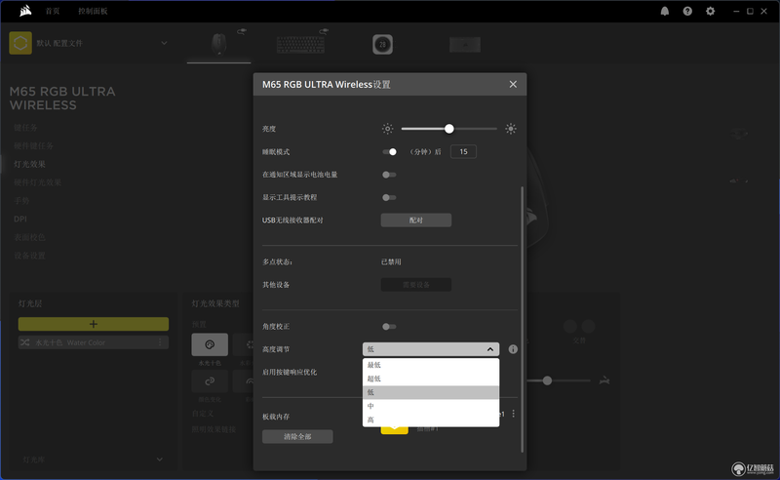This screenshot has width=780, height=480.
Task: Open the onboard memory three-dot menu
Action: pos(514,414)
